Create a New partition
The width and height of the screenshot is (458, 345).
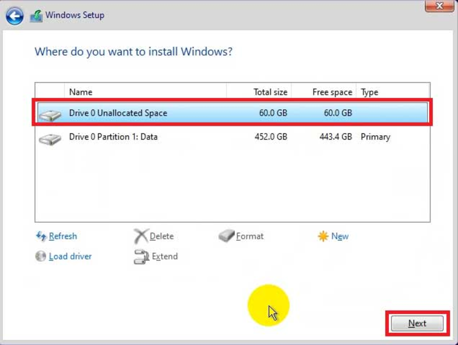340,236
